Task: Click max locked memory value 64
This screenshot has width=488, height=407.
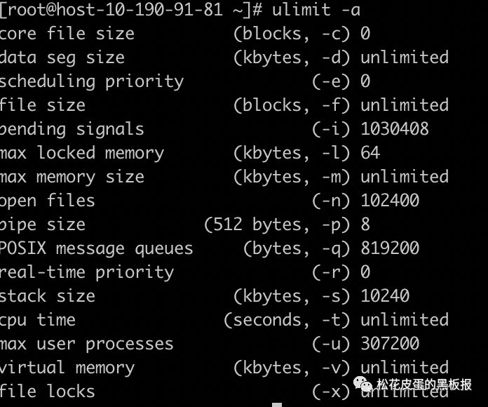Action: (370, 153)
